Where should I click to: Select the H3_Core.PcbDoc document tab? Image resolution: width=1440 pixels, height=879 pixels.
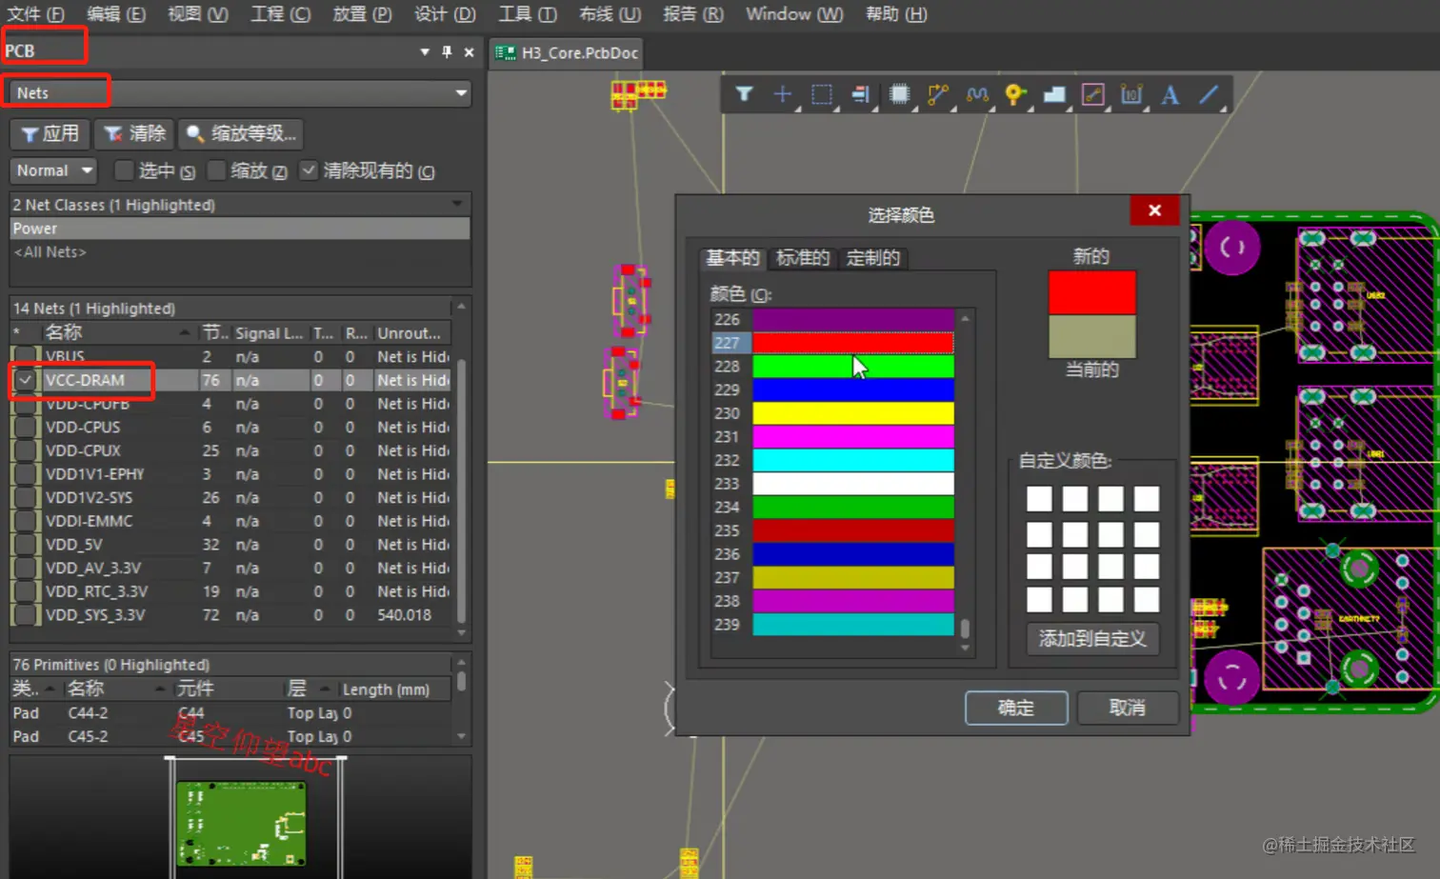coord(568,52)
